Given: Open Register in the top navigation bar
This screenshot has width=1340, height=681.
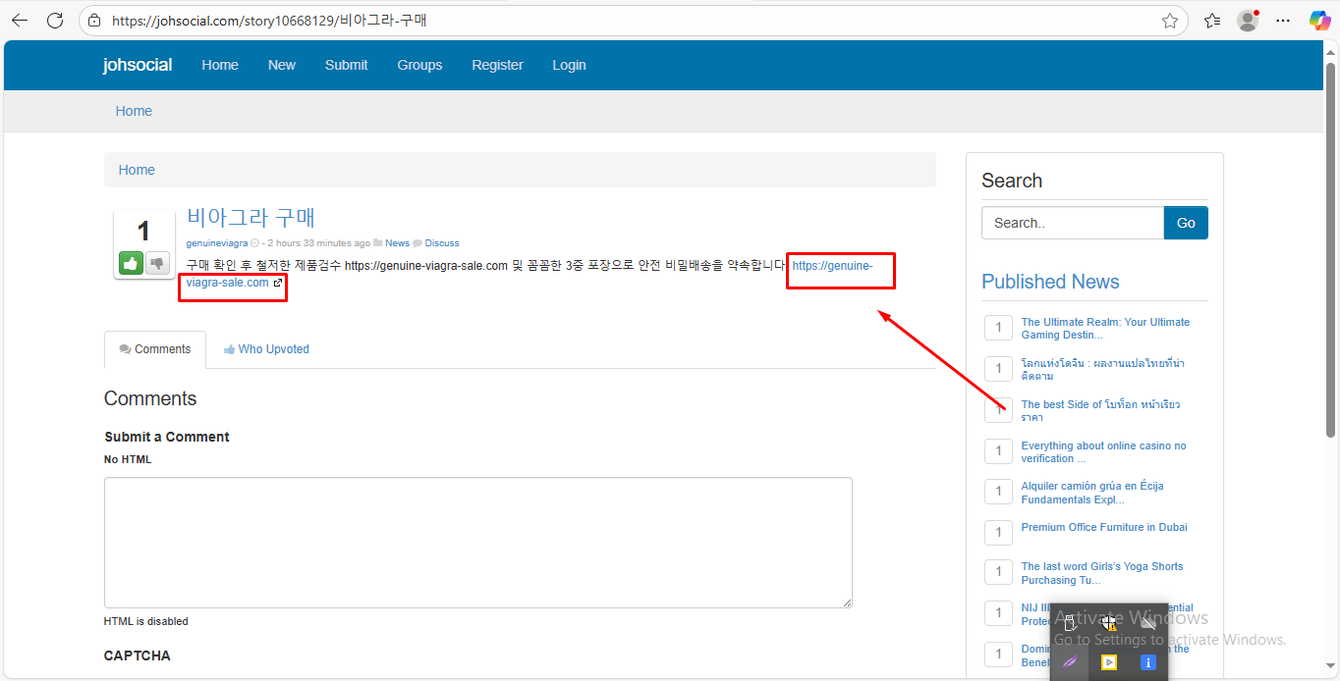Looking at the screenshot, I should (497, 65).
